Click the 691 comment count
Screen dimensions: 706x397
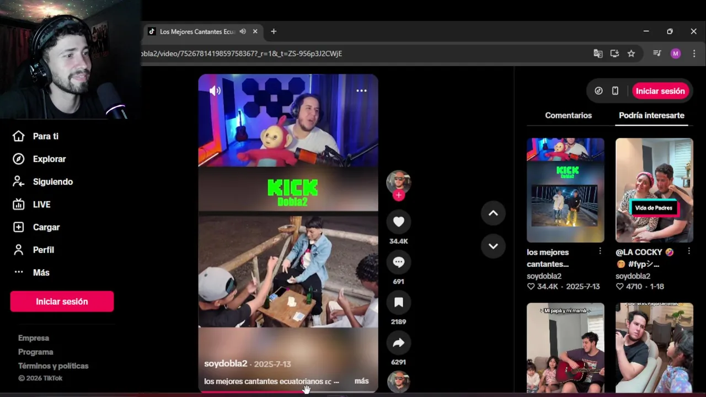click(399, 282)
